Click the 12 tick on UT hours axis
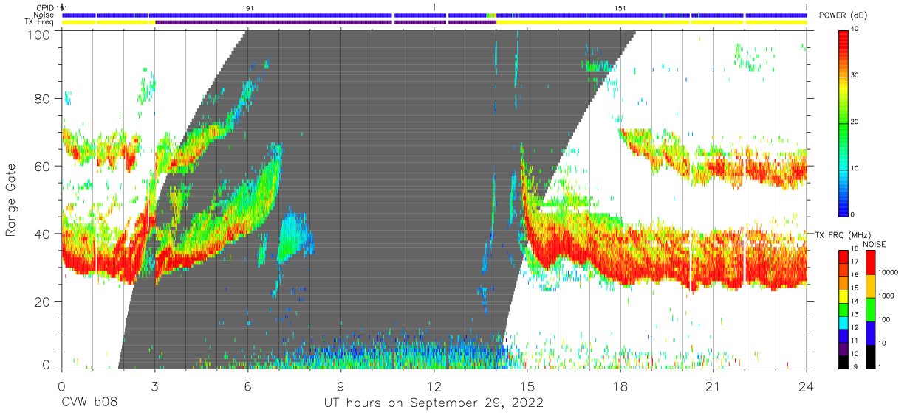 pos(434,386)
